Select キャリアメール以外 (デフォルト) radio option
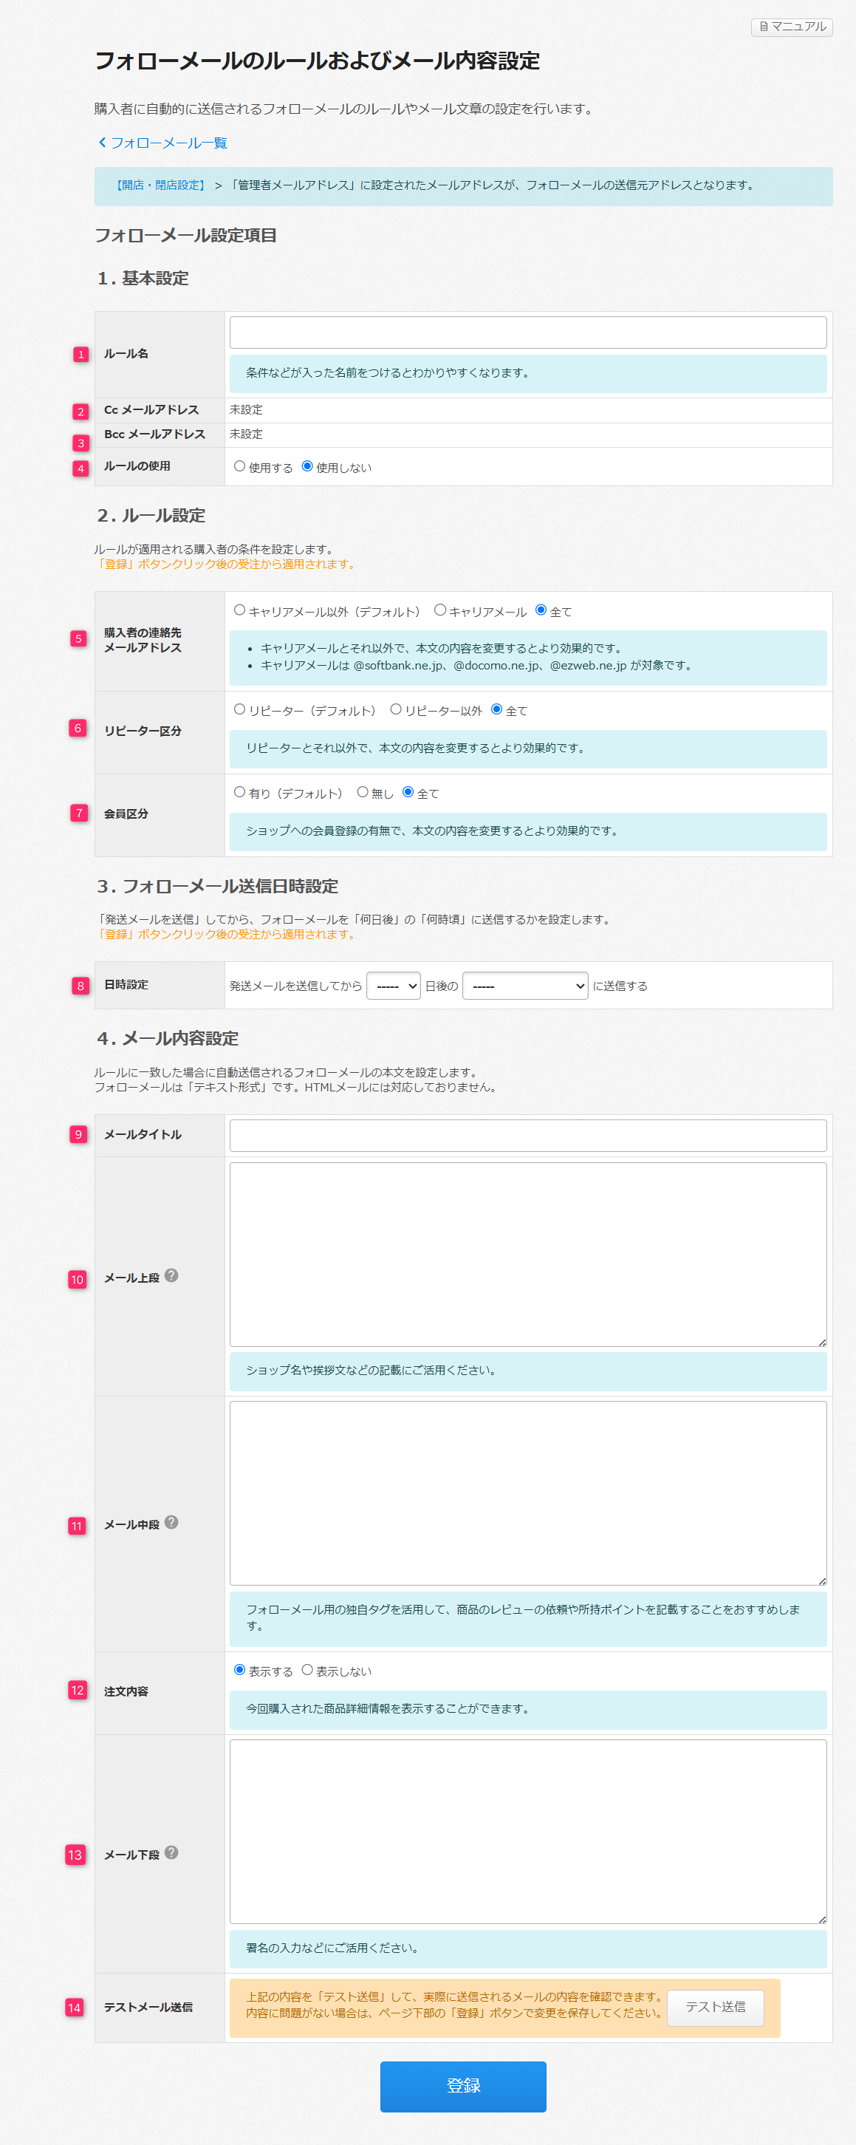This screenshot has width=856, height=2145. coord(240,610)
